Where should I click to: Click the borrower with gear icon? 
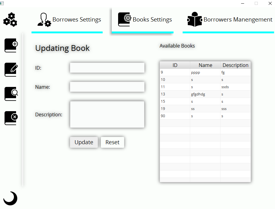pos(44,20)
